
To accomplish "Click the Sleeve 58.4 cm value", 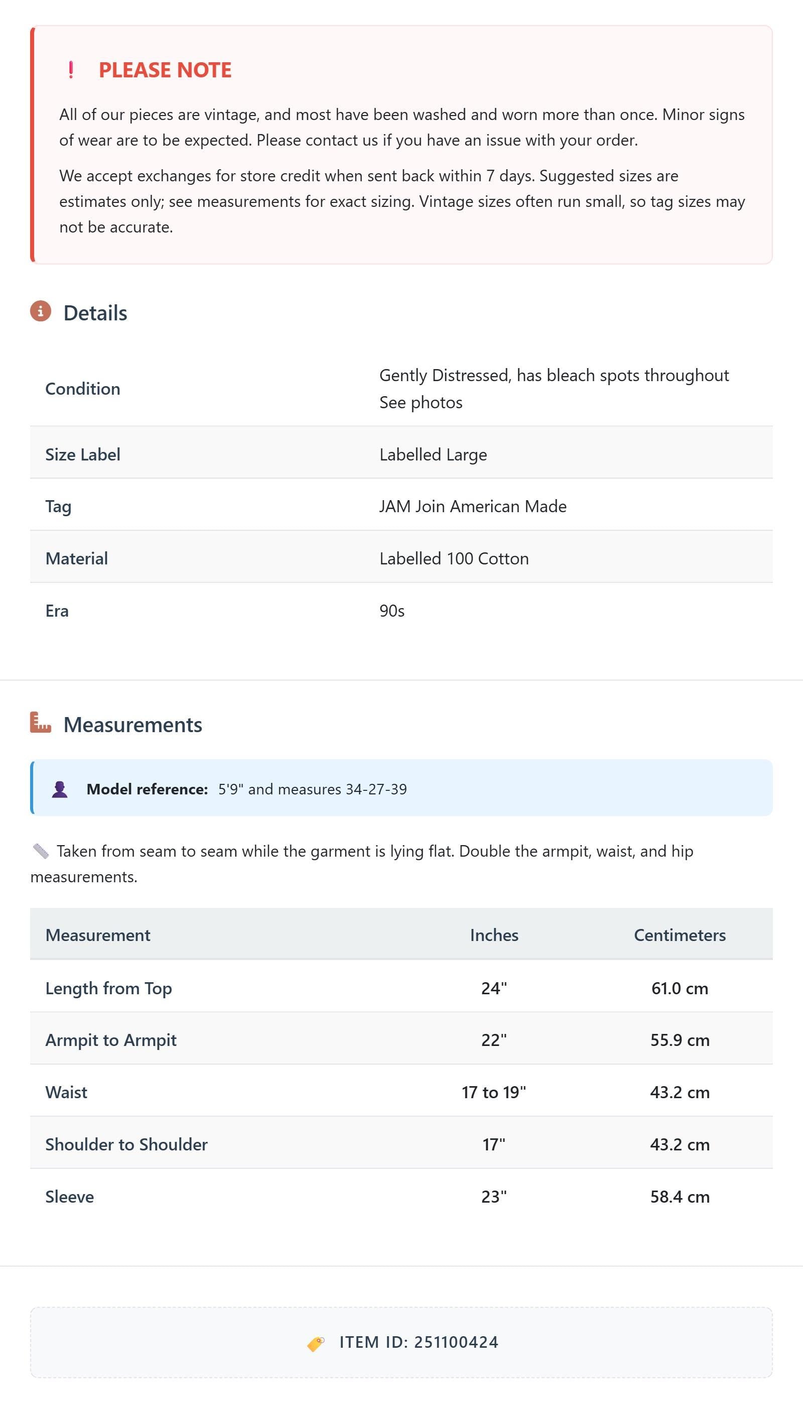I will pos(680,1196).
